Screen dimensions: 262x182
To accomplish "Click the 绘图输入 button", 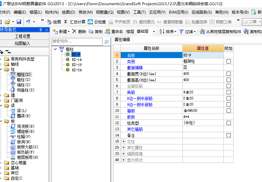I will 22,43.
